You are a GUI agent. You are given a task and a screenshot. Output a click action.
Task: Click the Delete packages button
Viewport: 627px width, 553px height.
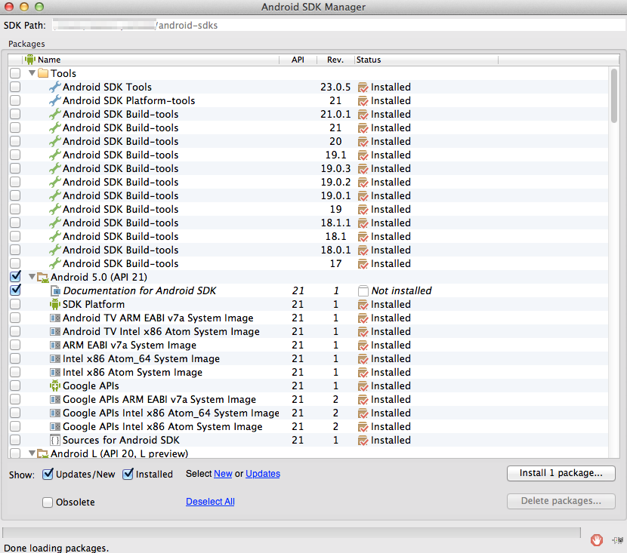(x=561, y=501)
